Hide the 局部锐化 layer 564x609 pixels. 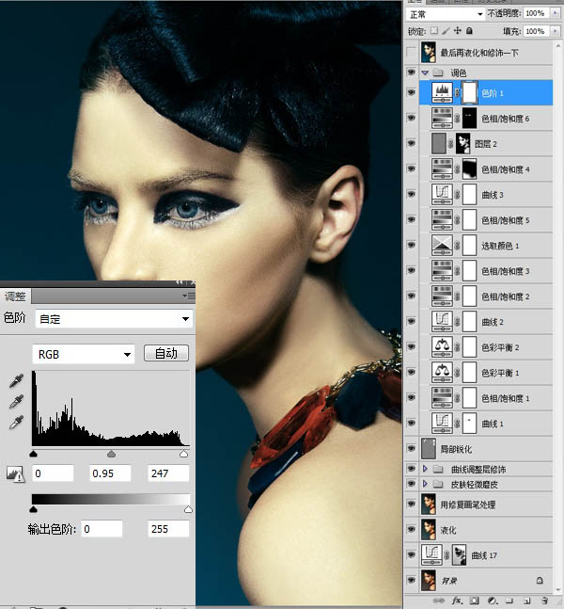click(411, 449)
